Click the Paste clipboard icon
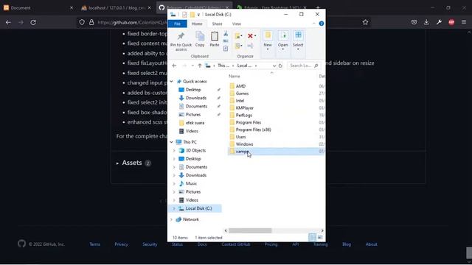The width and height of the screenshot is (472, 265). [215, 36]
